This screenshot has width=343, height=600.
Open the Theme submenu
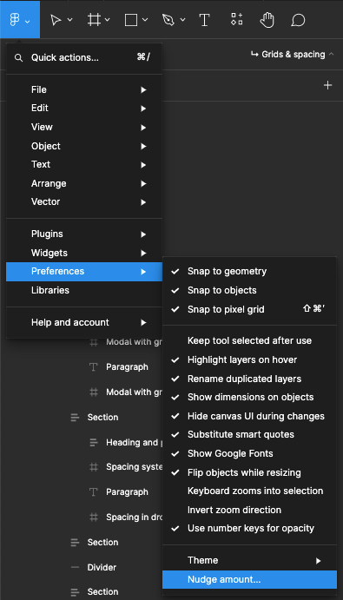pyautogui.click(x=249, y=561)
